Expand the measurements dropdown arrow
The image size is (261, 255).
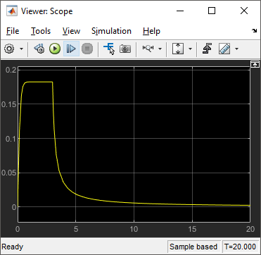tap(236, 49)
